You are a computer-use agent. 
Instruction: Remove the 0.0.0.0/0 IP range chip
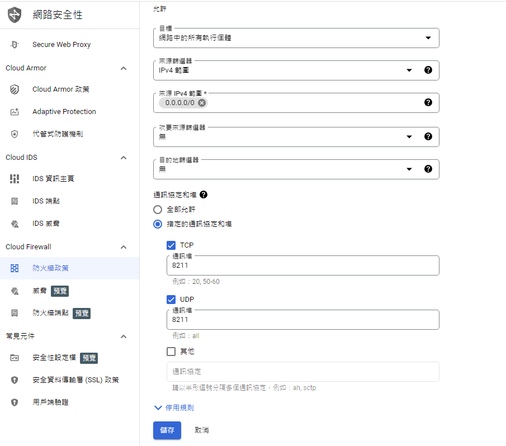tap(202, 103)
